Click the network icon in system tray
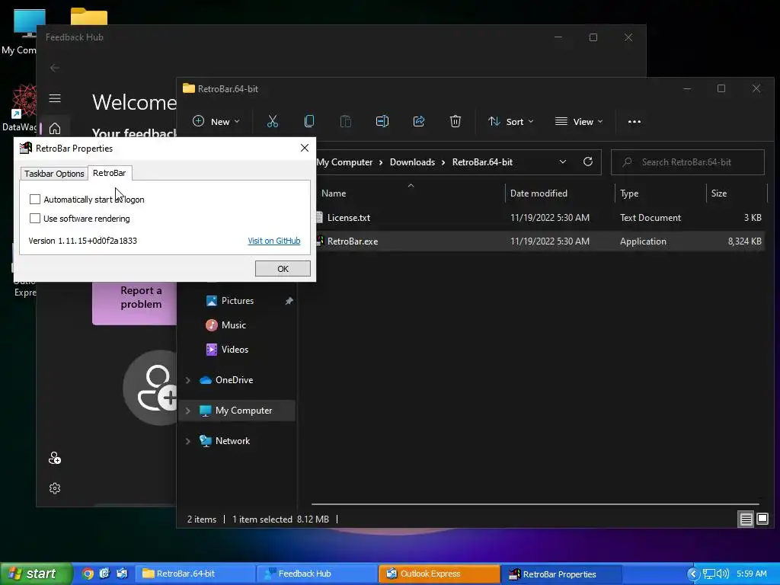 click(709, 574)
